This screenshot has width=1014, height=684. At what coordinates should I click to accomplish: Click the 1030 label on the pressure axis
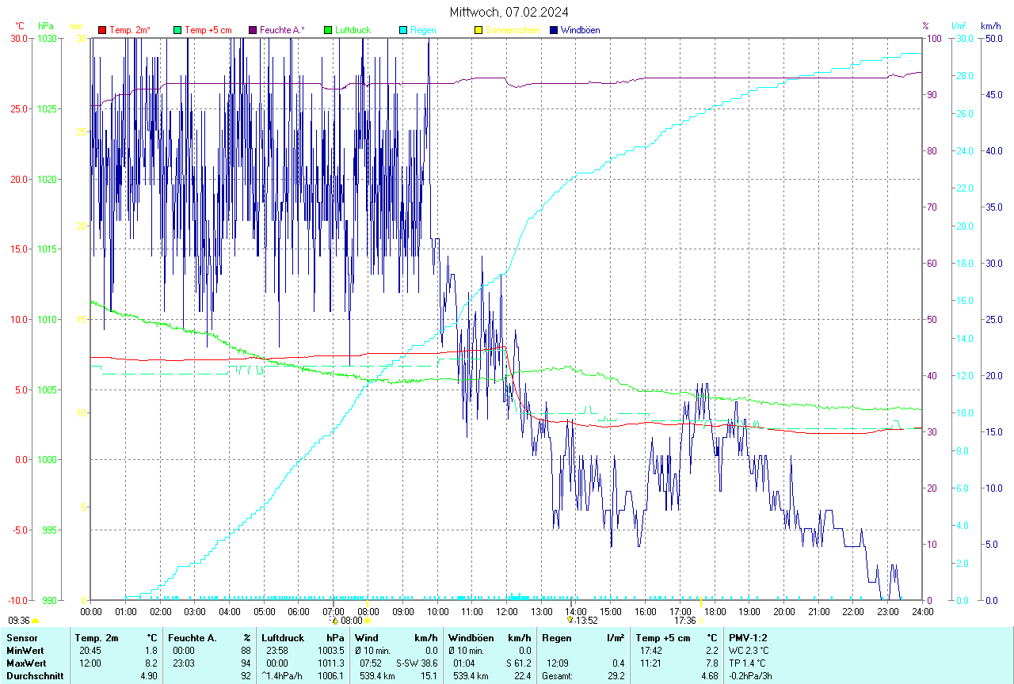[x=47, y=38]
